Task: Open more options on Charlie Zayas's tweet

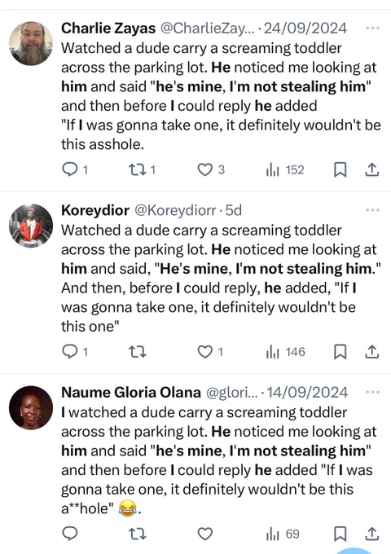Action: [372, 28]
